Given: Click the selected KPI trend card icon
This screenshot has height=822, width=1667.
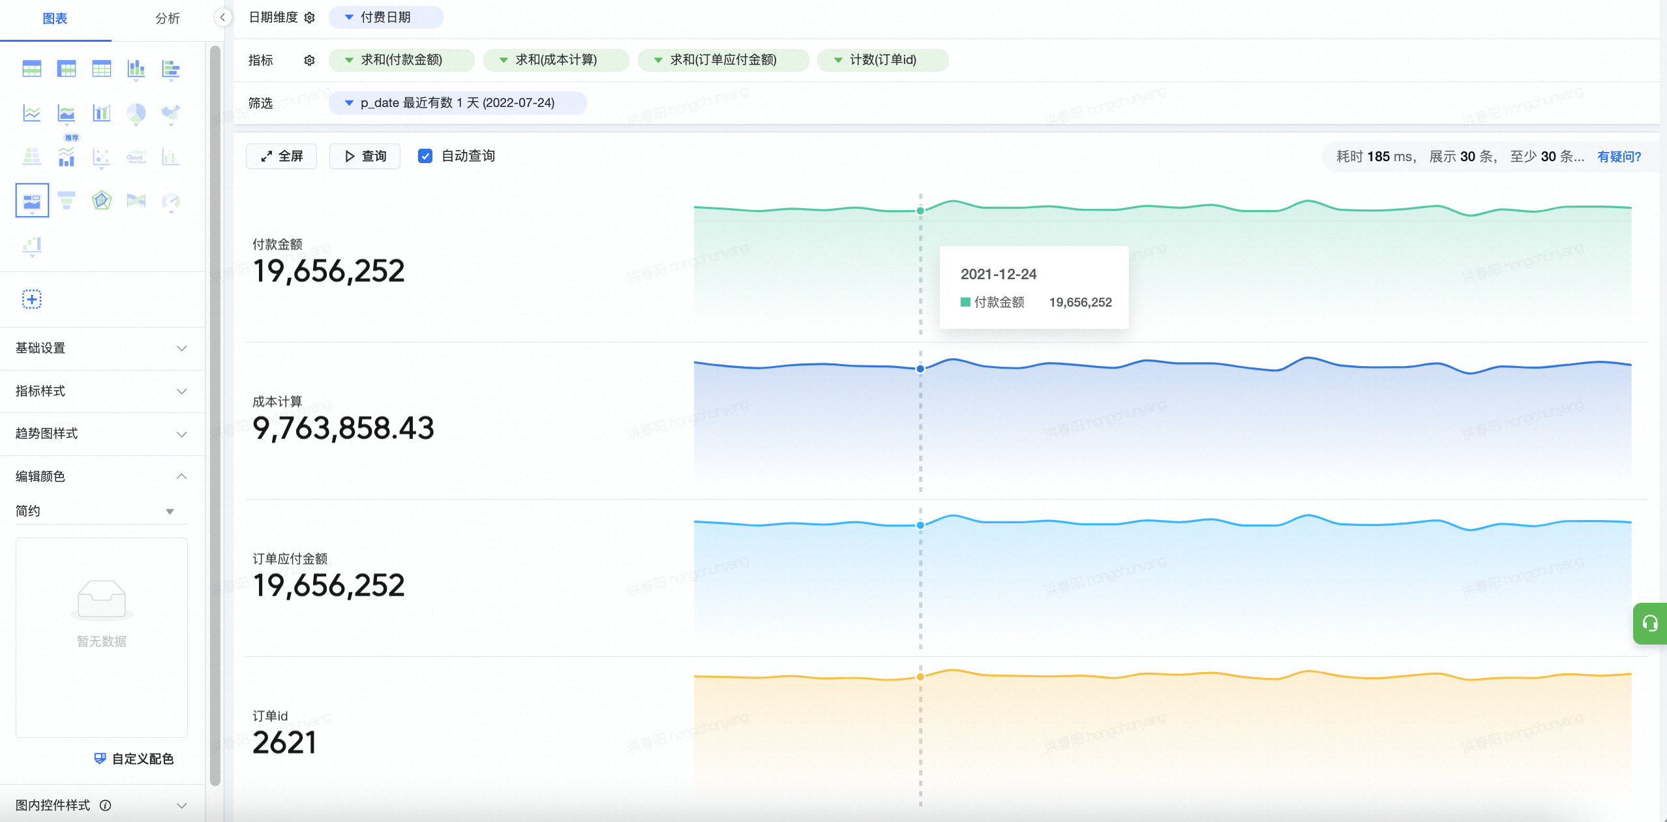Looking at the screenshot, I should click(x=32, y=200).
